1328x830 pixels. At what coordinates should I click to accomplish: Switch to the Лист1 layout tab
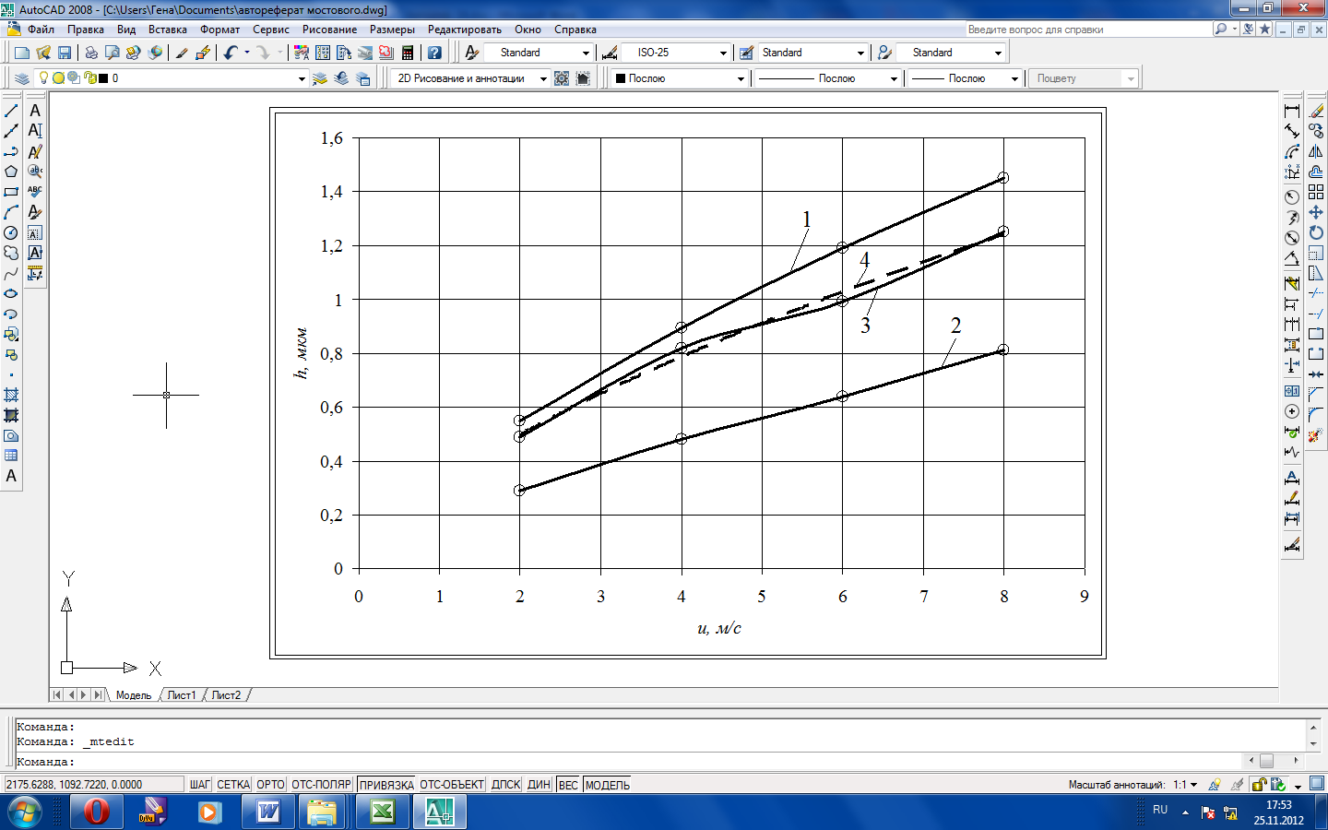point(182,695)
